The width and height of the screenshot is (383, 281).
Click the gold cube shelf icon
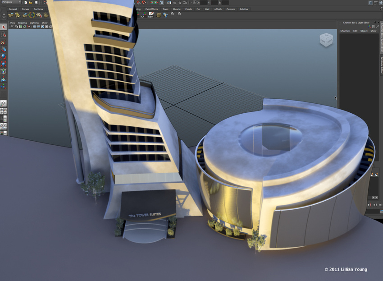[159, 15]
